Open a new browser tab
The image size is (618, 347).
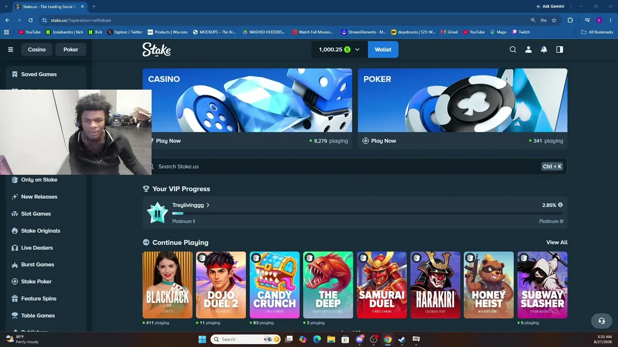(94, 6)
